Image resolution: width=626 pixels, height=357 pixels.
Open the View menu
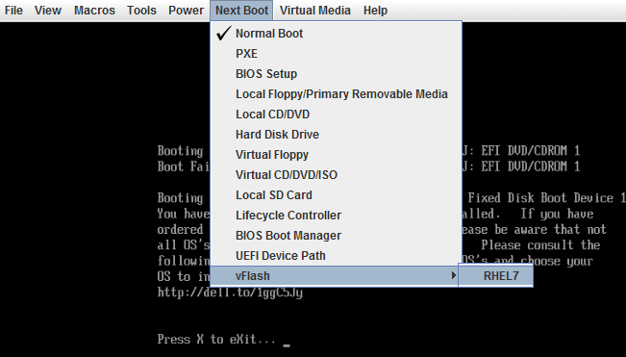[x=48, y=11]
